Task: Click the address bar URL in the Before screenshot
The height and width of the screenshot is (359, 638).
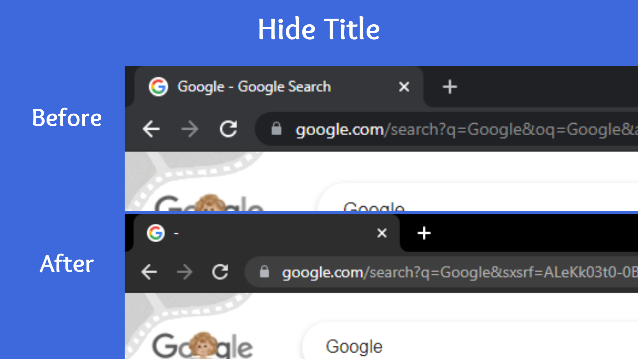Action: [399, 130]
